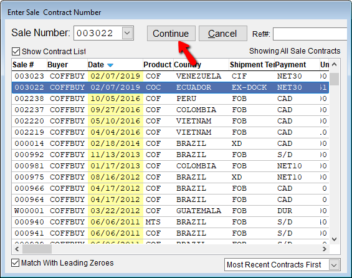This screenshot has width=352, height=278.
Task: Click the horizontal scrollbar right arrow
Action: tap(324, 249)
